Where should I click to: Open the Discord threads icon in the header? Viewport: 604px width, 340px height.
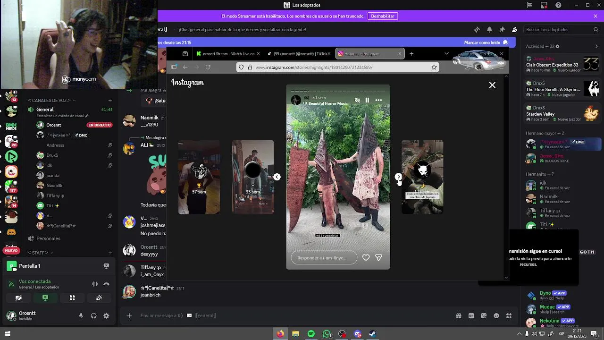tap(477, 29)
